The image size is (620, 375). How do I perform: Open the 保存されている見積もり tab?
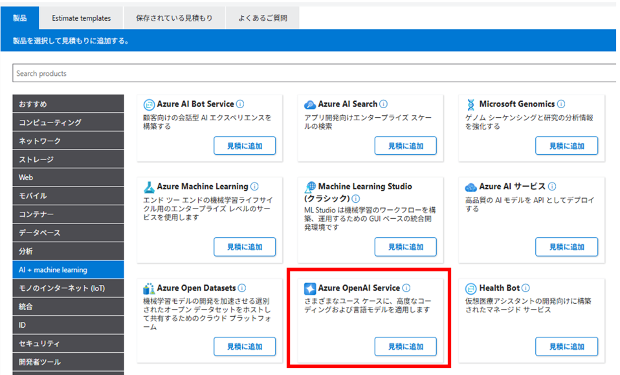[x=174, y=18]
